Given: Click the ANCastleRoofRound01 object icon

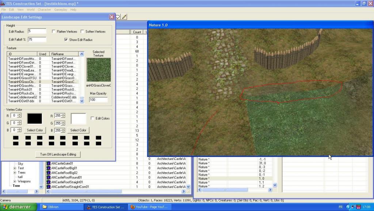Looking at the screenshot, I should coord(49,177).
